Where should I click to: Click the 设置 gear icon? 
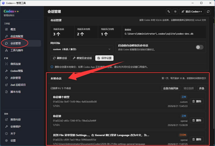point(6,141)
